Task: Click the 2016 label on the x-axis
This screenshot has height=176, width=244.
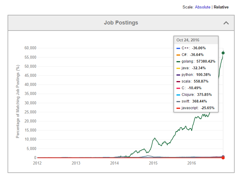Action: pyautogui.click(x=192, y=163)
